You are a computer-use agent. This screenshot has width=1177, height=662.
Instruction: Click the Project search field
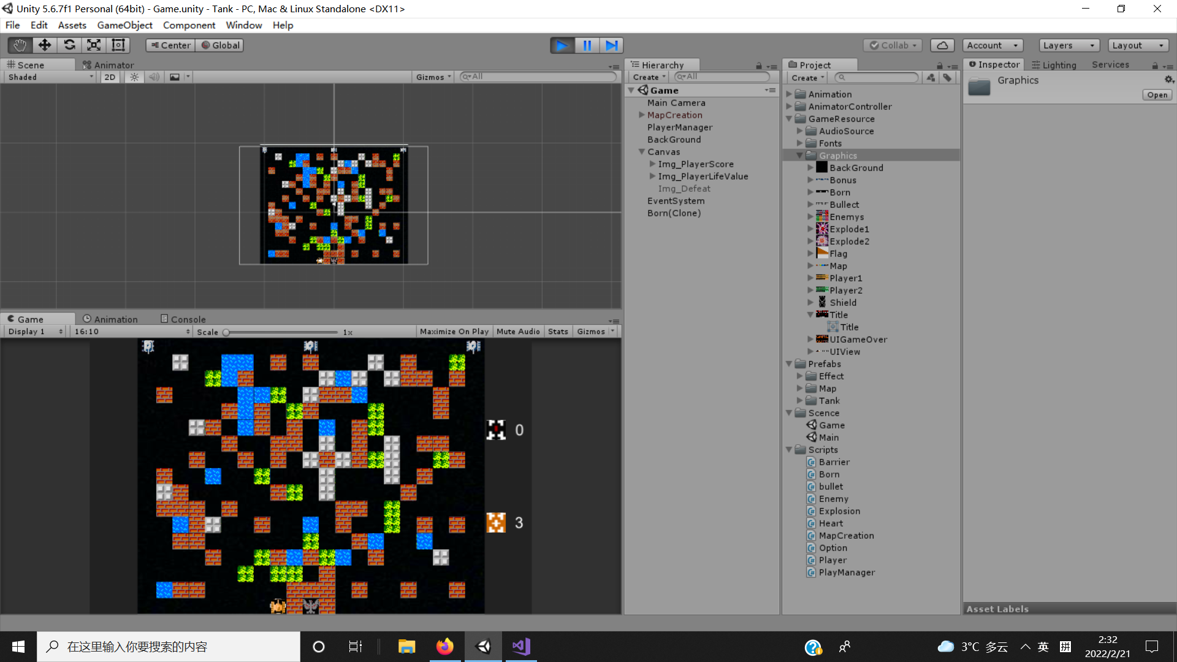click(x=877, y=77)
